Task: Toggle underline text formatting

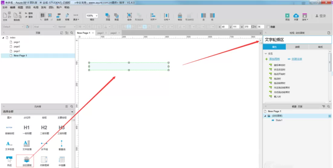Action: point(99,27)
